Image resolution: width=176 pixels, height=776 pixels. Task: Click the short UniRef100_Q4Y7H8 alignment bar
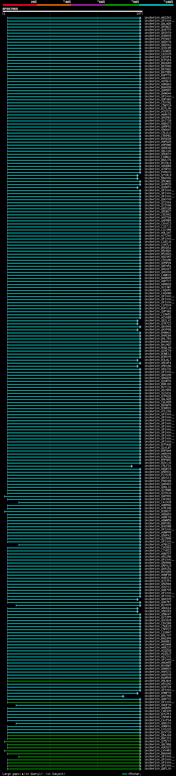66,696
